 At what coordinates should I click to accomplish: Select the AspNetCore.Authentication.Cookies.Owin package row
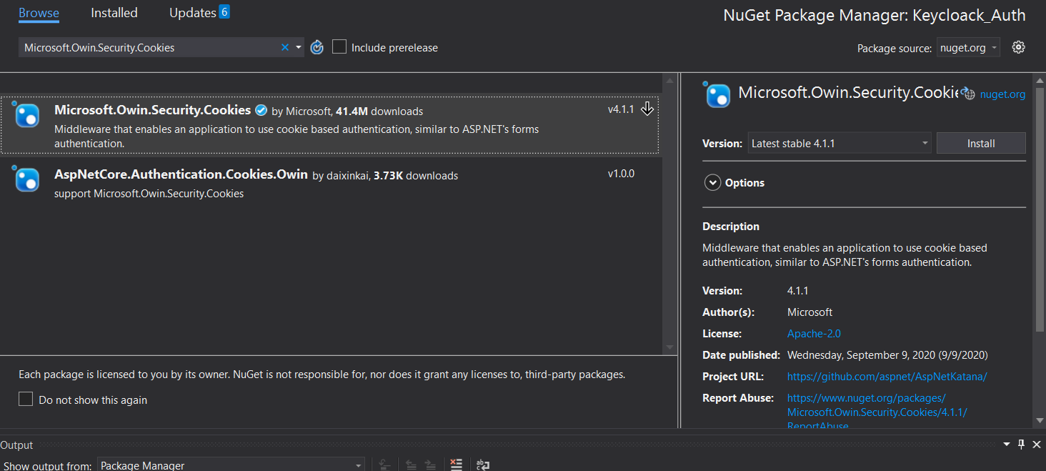(329, 183)
